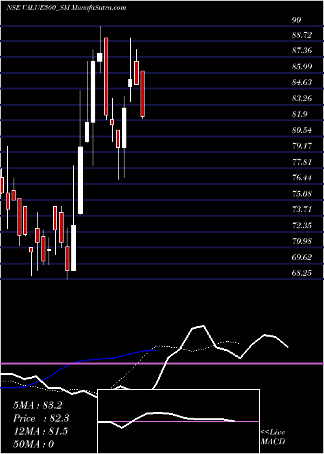Click the 77.81 price axis label
The width and height of the screenshot is (324, 454).
[303, 161]
